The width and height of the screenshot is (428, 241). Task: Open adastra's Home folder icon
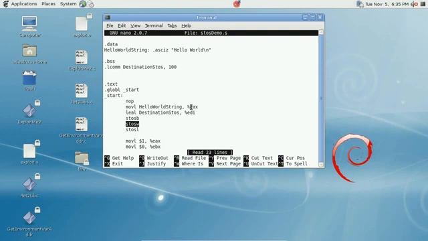tap(29, 51)
